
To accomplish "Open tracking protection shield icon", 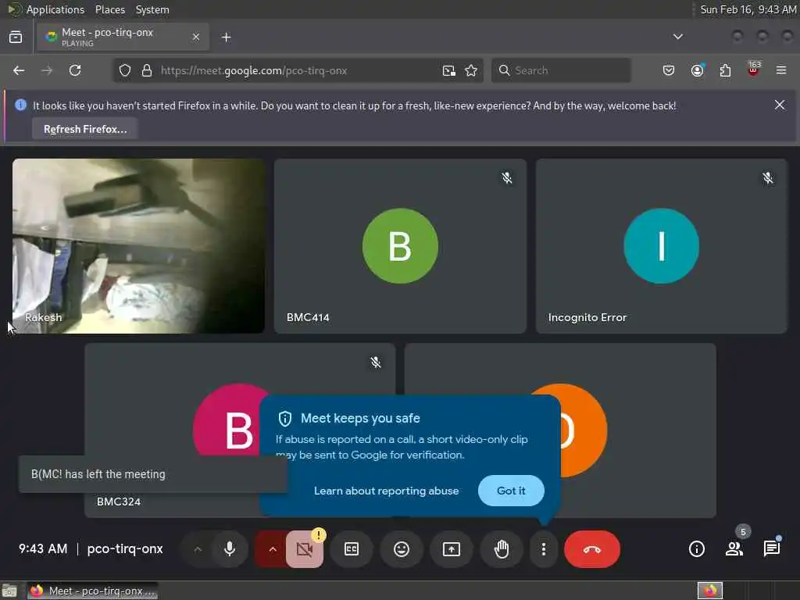I will click(125, 70).
